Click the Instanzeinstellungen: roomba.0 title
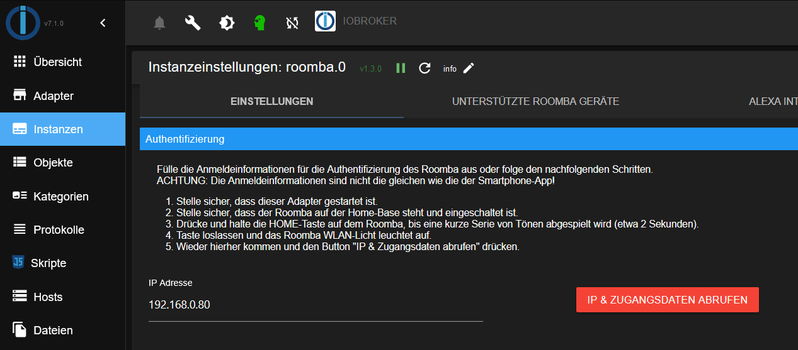798x350 pixels. coord(247,67)
